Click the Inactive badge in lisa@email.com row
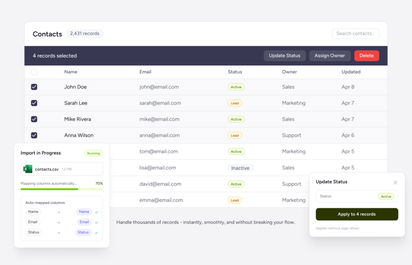 (x=240, y=168)
